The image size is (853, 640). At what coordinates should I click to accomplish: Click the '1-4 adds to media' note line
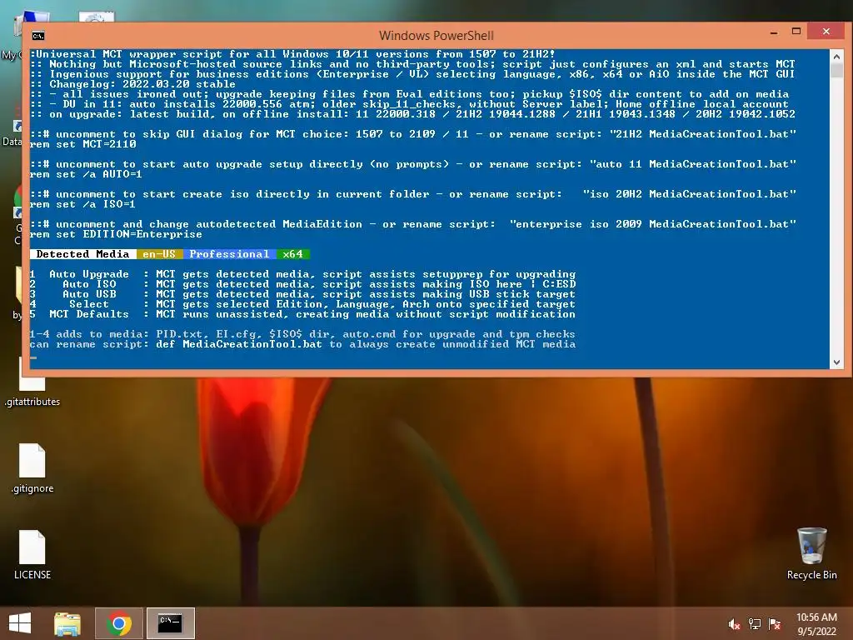pos(302,334)
